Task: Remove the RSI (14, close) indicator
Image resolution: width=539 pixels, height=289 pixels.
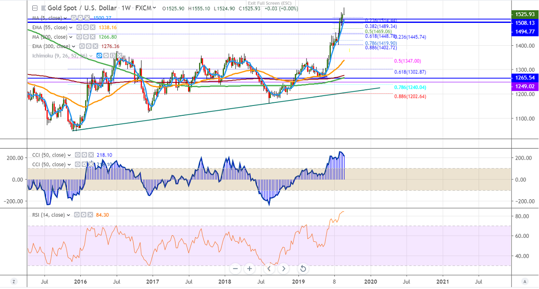Action: pyautogui.click(x=90, y=215)
